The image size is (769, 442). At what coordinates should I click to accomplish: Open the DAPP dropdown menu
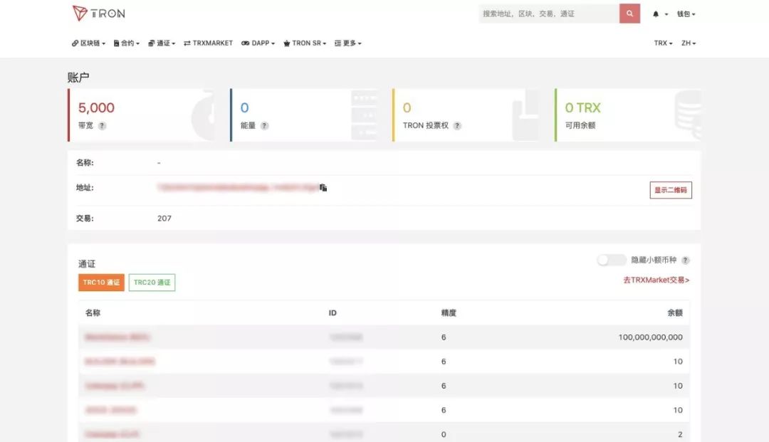(258, 43)
